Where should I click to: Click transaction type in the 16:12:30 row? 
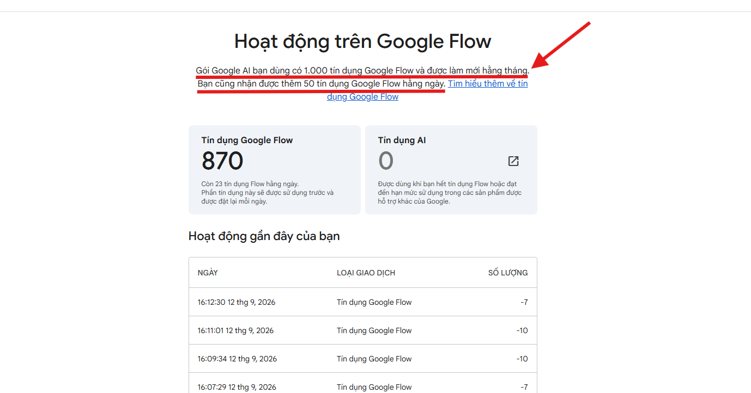tap(374, 302)
